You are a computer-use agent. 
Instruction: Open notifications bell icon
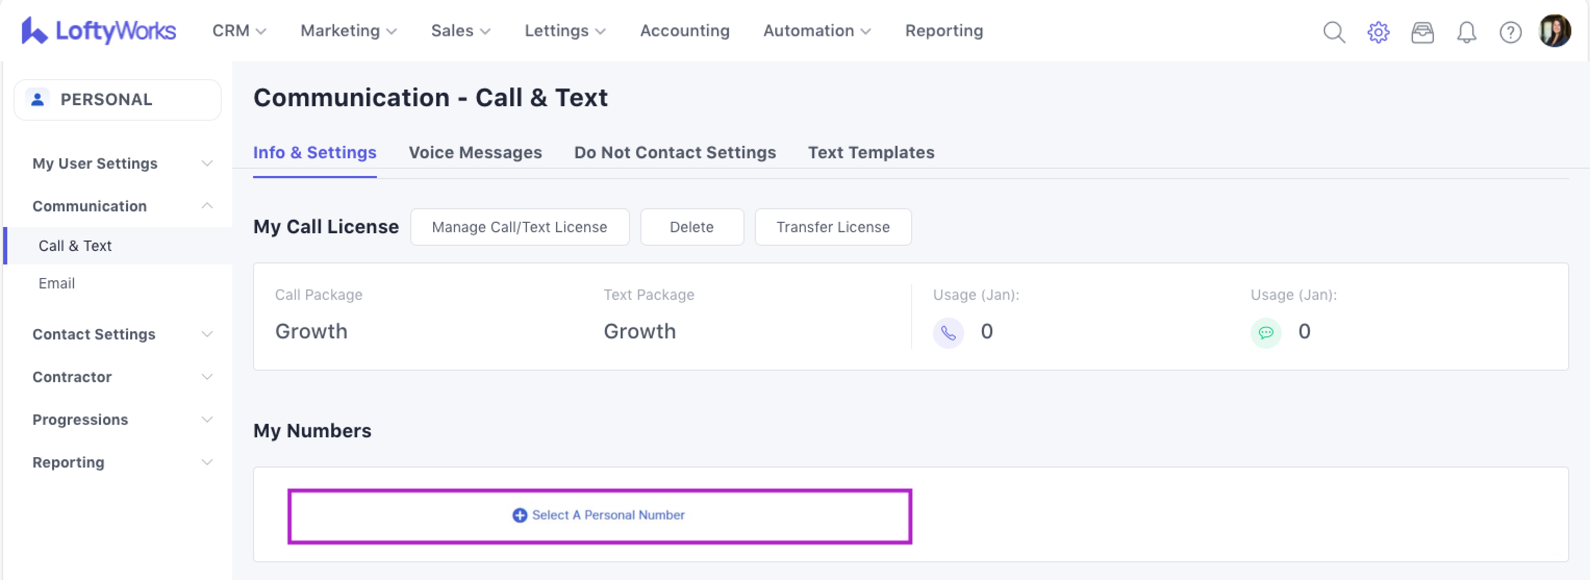pyautogui.click(x=1466, y=32)
